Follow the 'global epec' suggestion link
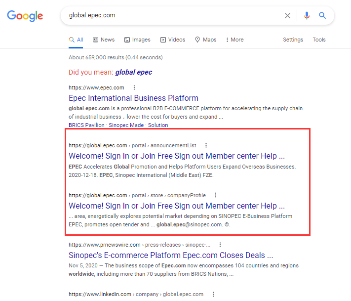Image resolution: width=351 pixels, height=301 pixels. pyautogui.click(x=134, y=72)
